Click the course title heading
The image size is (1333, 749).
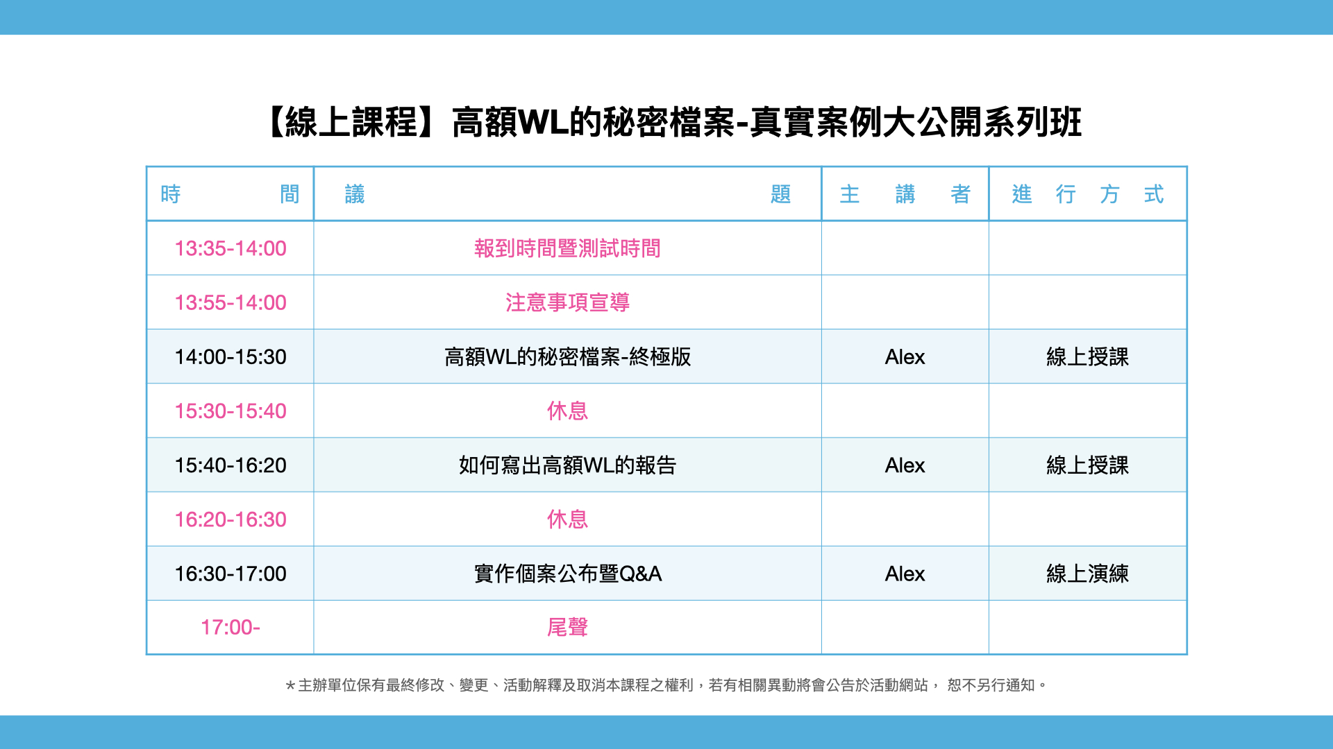pyautogui.click(x=672, y=123)
